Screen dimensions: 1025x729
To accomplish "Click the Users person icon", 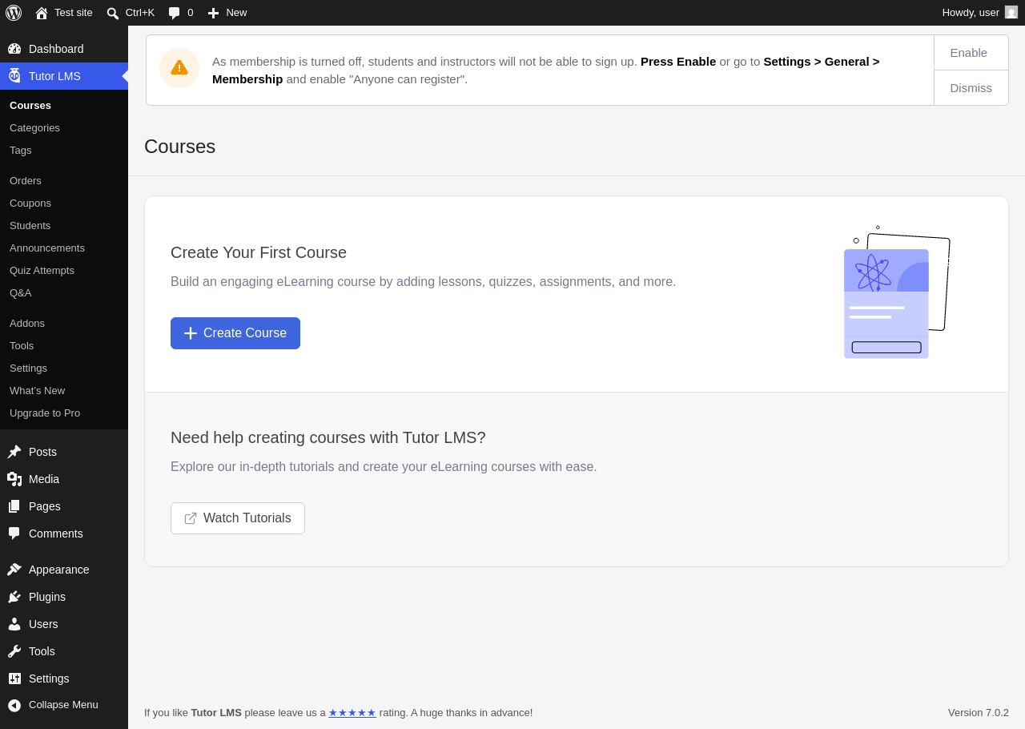I will point(14,624).
